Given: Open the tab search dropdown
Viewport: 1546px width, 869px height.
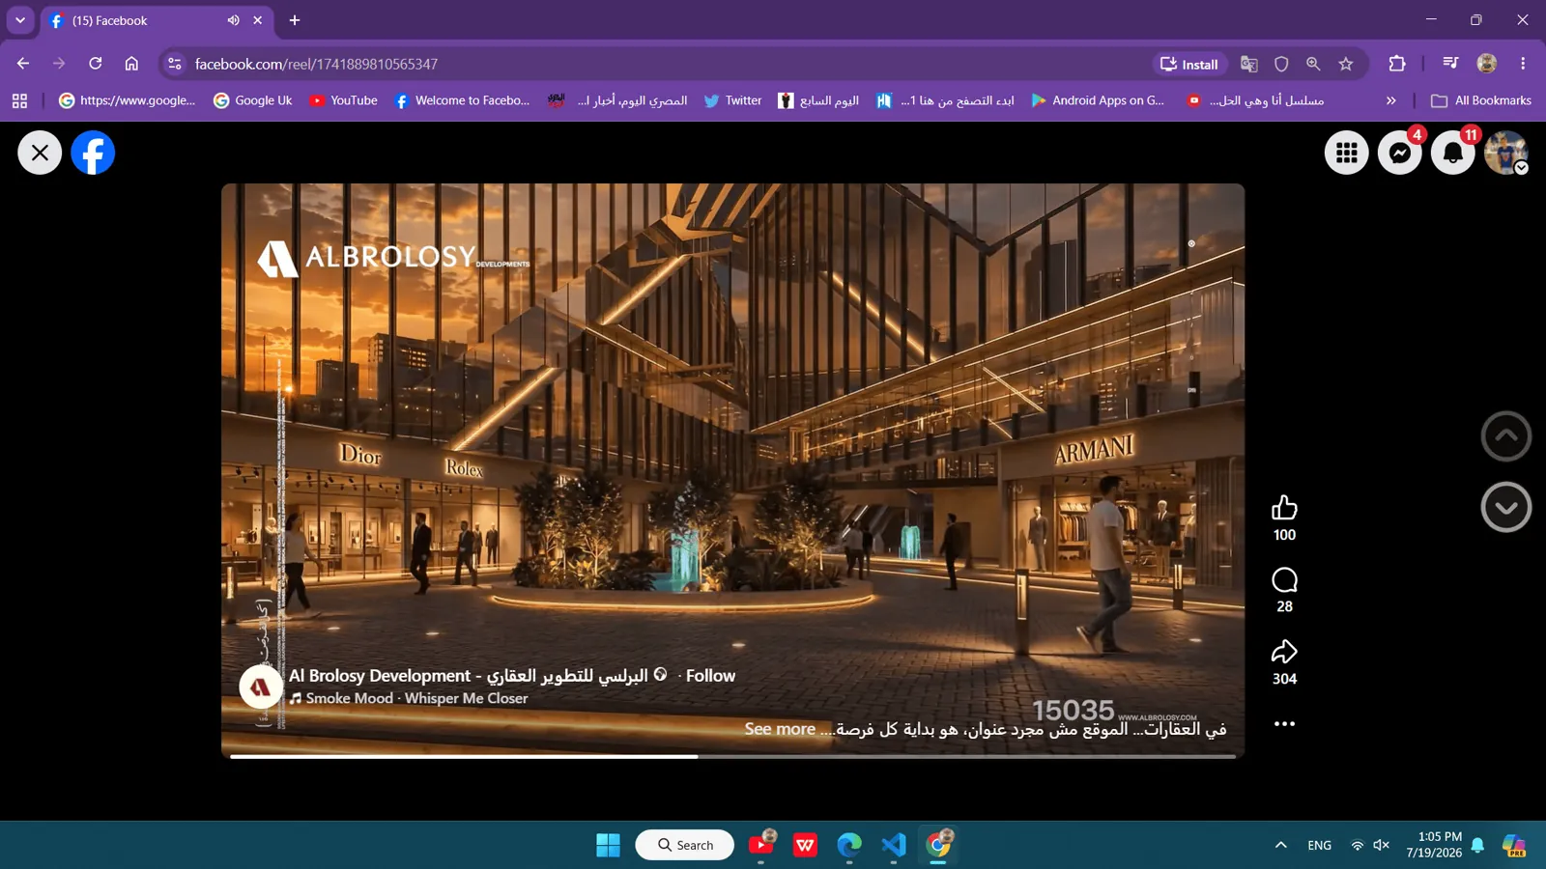Looking at the screenshot, I should 20,20.
